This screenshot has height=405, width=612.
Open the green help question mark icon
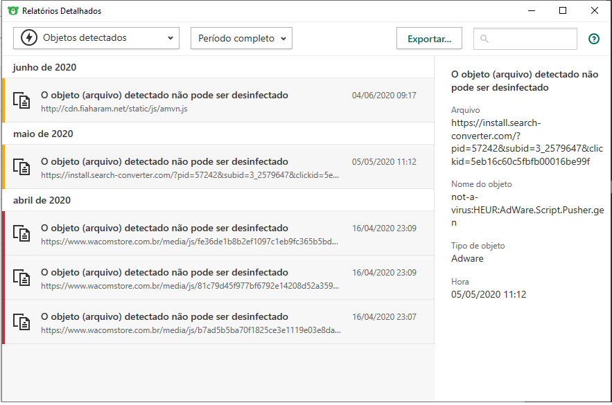click(x=593, y=39)
